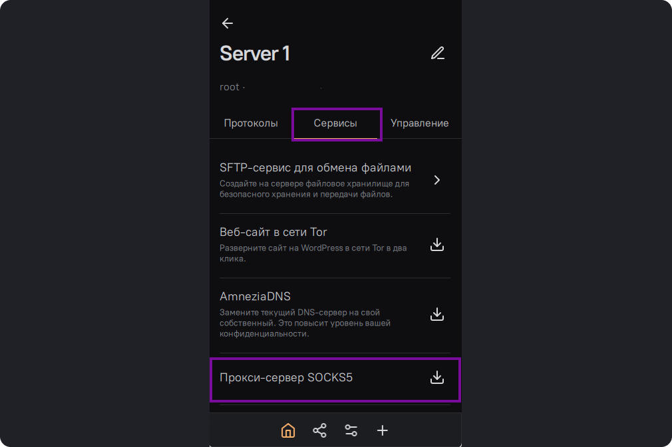Switch to the Протоколы tab
This screenshot has height=447, width=672.
click(x=251, y=124)
